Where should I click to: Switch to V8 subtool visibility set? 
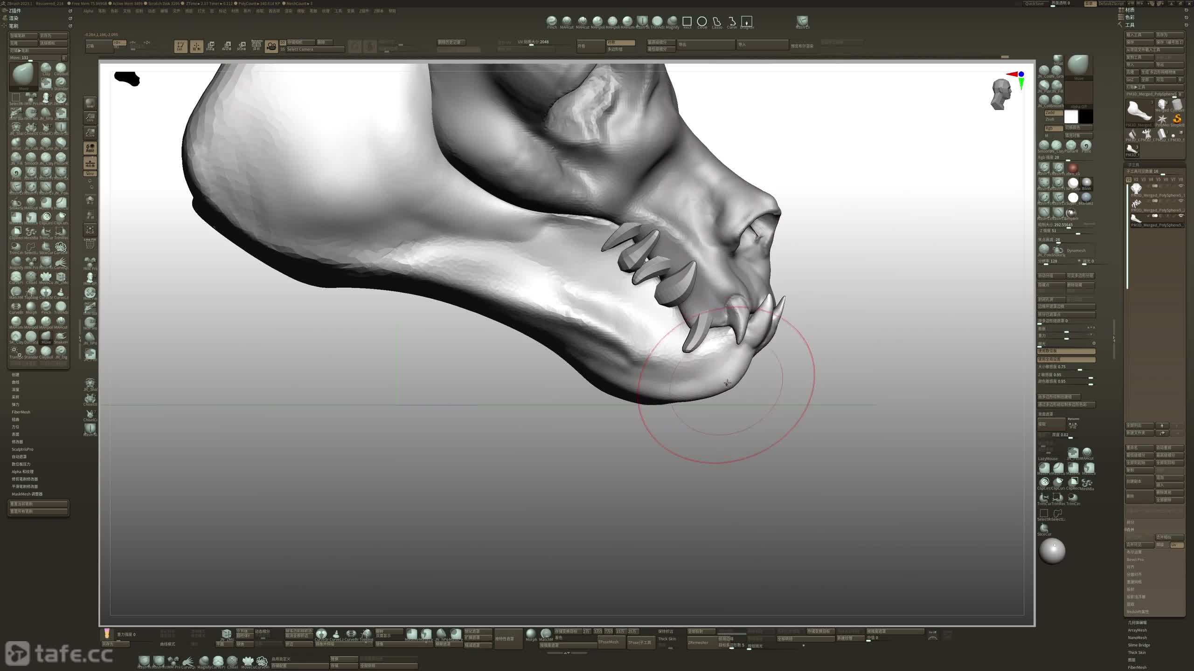tap(1180, 179)
